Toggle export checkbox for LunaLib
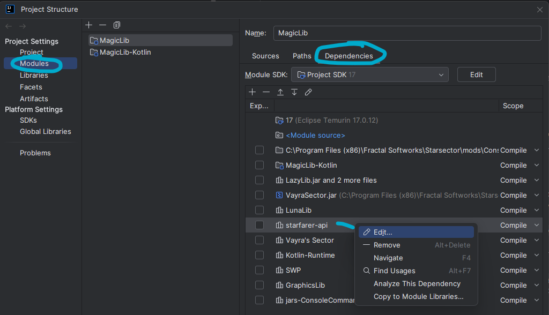This screenshot has height=315, width=549. 259,210
